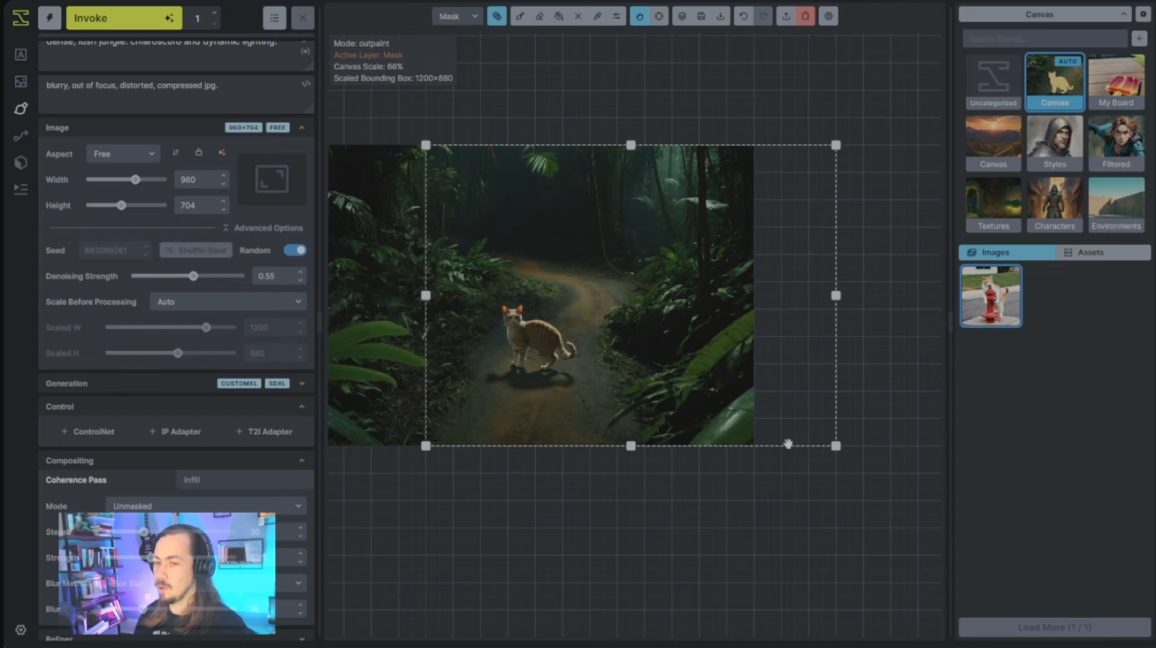The image size is (1156, 648).
Task: Add an IP Adapter
Action: coord(175,431)
